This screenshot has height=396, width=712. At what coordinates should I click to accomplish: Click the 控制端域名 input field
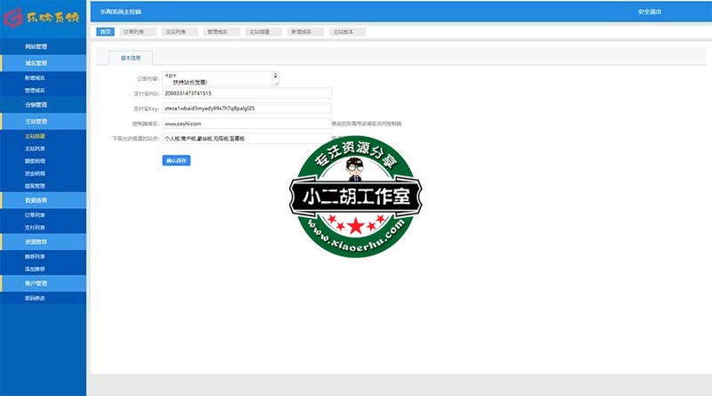[247, 124]
